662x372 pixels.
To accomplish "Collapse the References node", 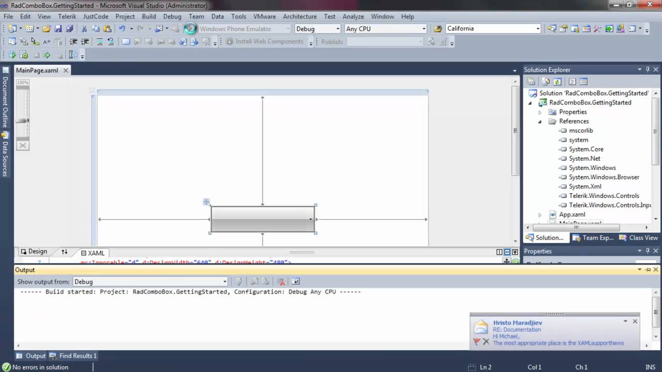I will coord(539,121).
